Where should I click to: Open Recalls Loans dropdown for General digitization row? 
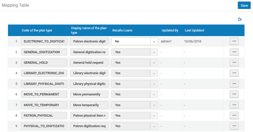[154, 52]
